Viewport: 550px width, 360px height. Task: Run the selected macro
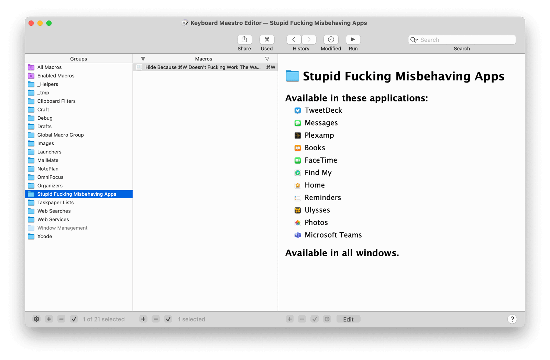[x=353, y=40]
